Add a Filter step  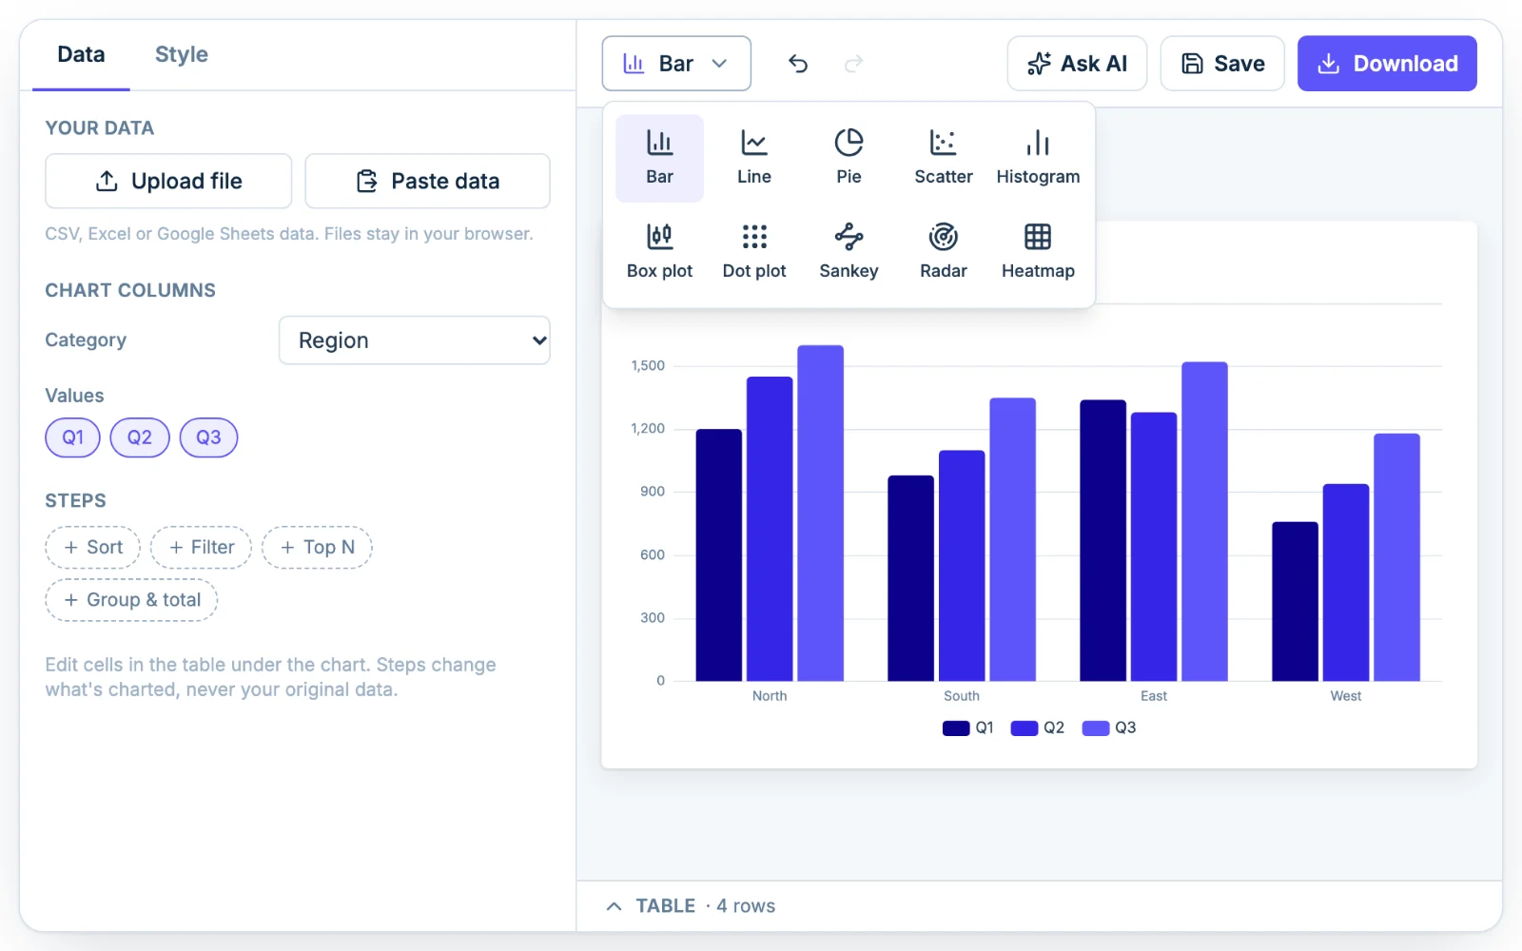pyautogui.click(x=201, y=548)
